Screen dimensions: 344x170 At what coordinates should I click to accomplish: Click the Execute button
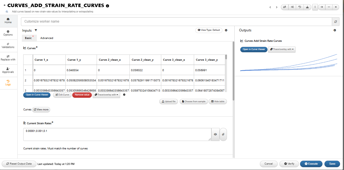(311, 164)
